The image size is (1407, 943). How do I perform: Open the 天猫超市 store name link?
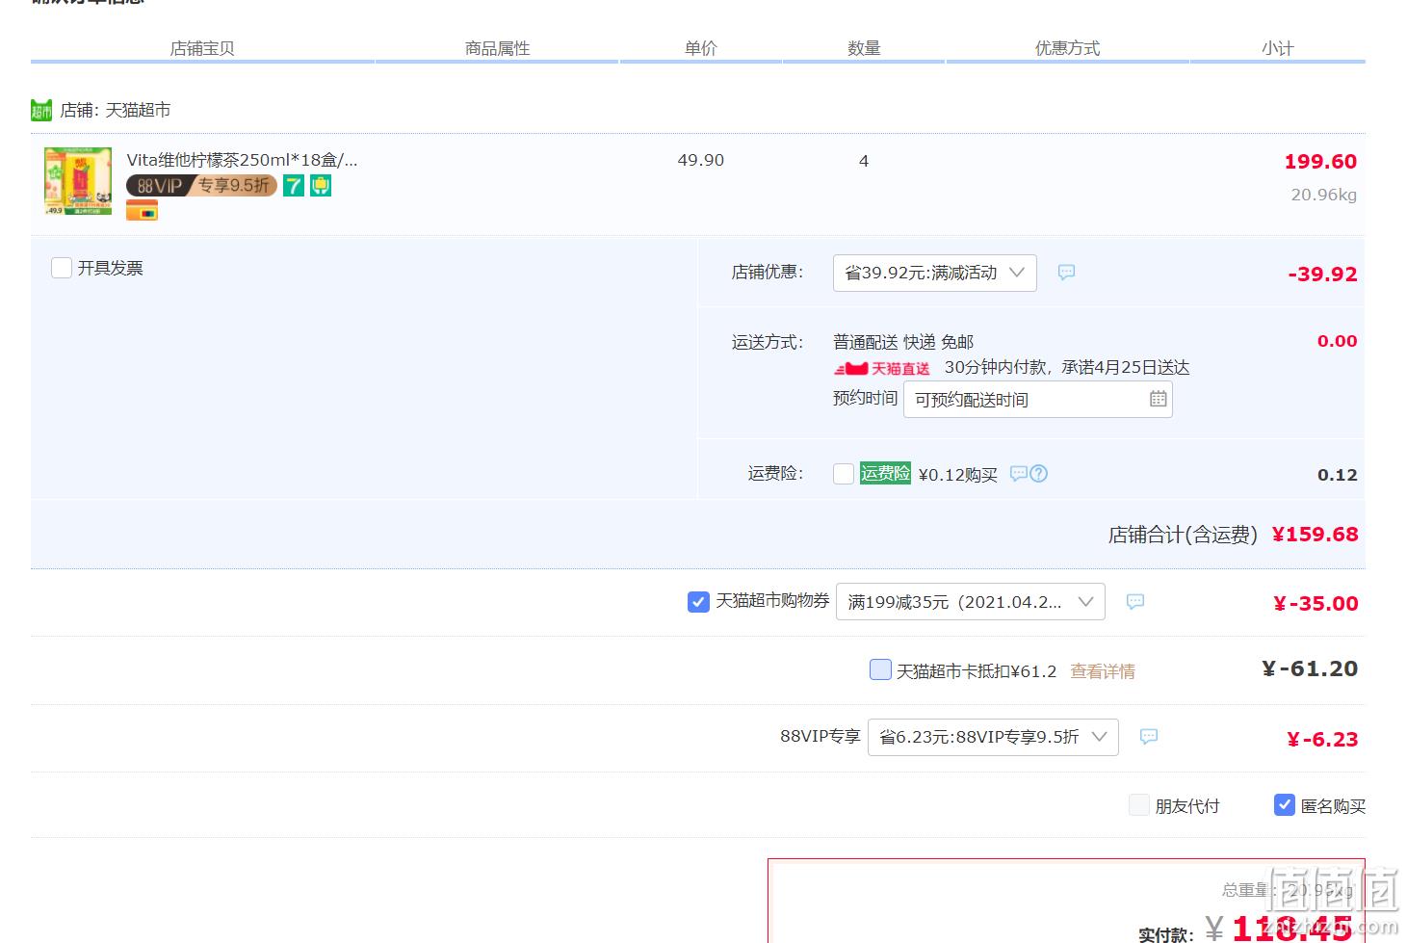(137, 111)
